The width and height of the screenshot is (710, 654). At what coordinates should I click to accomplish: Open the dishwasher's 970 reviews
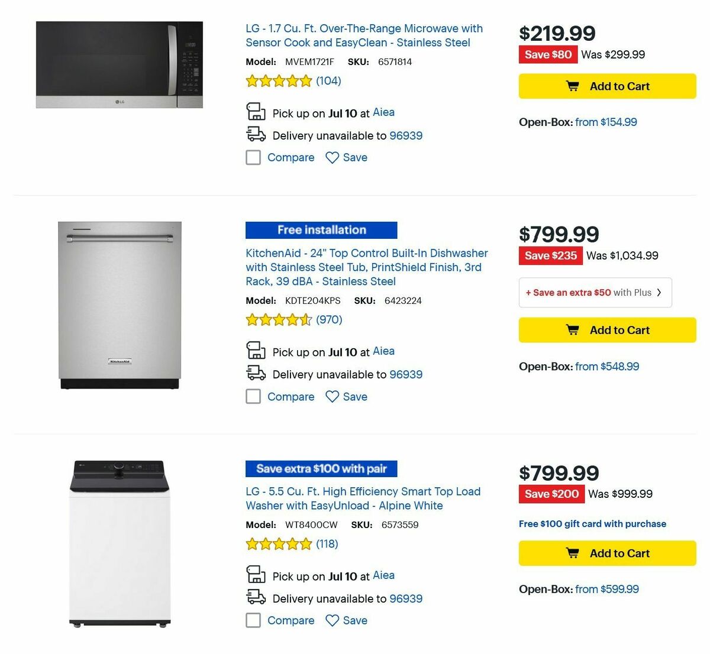[328, 319]
